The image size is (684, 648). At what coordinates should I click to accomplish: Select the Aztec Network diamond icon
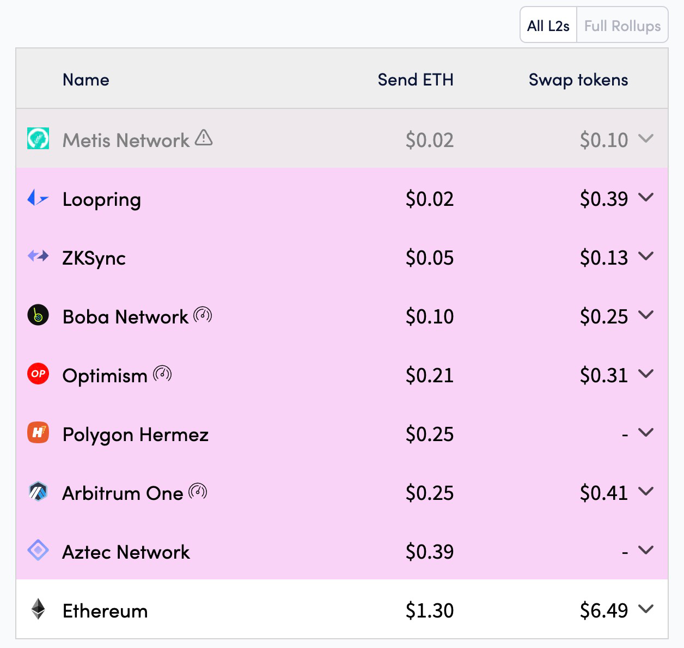[x=38, y=551]
